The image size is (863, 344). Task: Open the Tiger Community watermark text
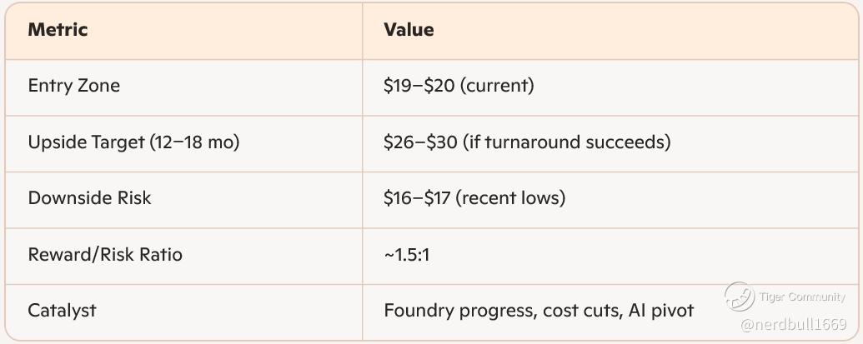pos(801,297)
